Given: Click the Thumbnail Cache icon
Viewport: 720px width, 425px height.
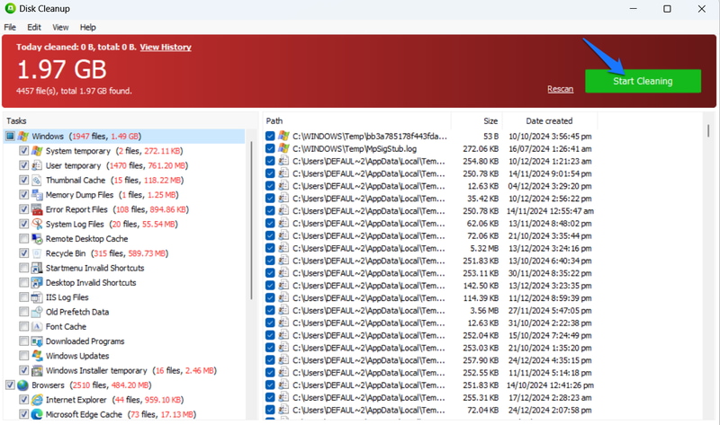Looking at the screenshot, I should 37,181.
